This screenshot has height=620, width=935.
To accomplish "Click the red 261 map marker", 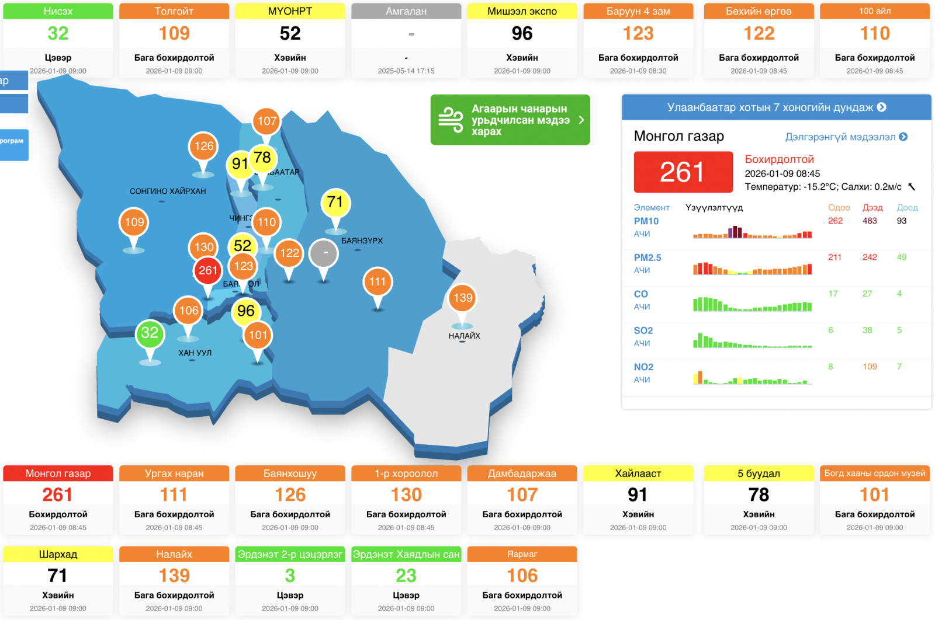I will click(207, 271).
